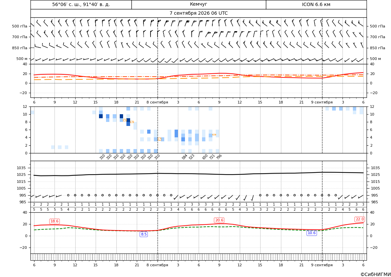391x277 pixels.
Task: Click the ©СибНИГМИ copyright text
Action: 376,274
